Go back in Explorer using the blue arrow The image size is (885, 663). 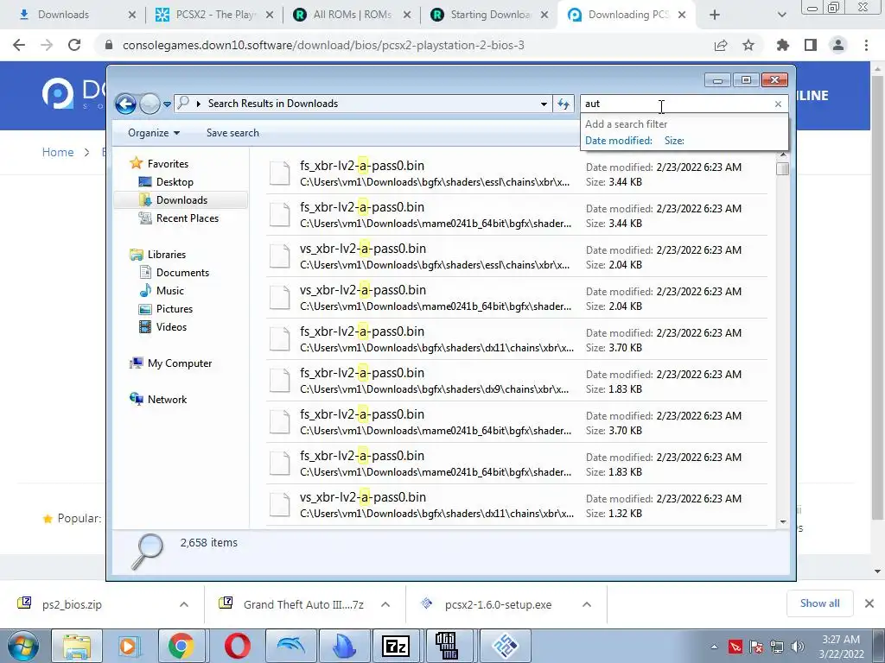(x=125, y=104)
